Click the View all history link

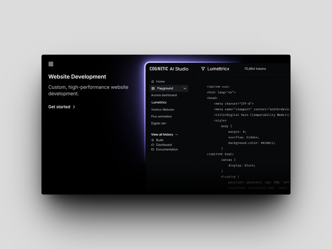(x=164, y=134)
